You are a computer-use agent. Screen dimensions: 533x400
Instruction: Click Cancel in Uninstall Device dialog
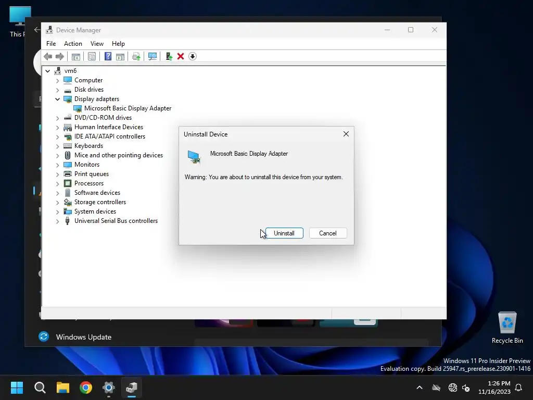click(328, 233)
